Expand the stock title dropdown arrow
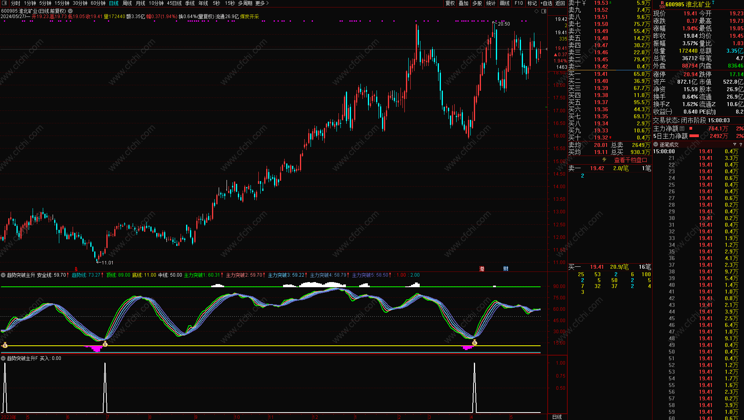Viewport: 744px width, 420px height. click(x=70, y=11)
